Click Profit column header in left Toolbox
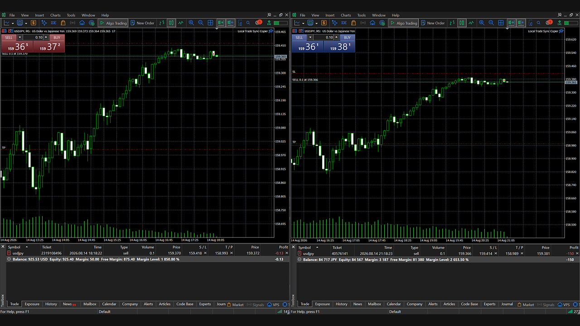This screenshot has height=326, width=580. pos(284,247)
